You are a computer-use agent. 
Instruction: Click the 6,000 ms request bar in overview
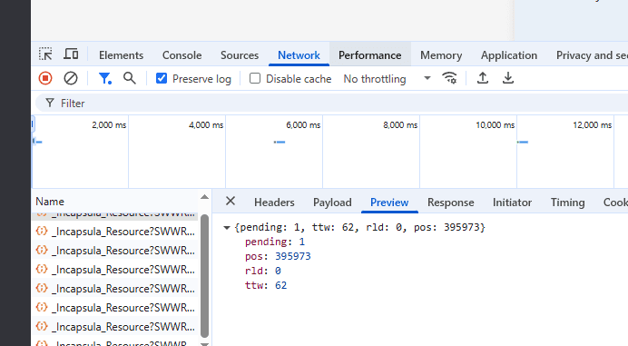(x=280, y=142)
